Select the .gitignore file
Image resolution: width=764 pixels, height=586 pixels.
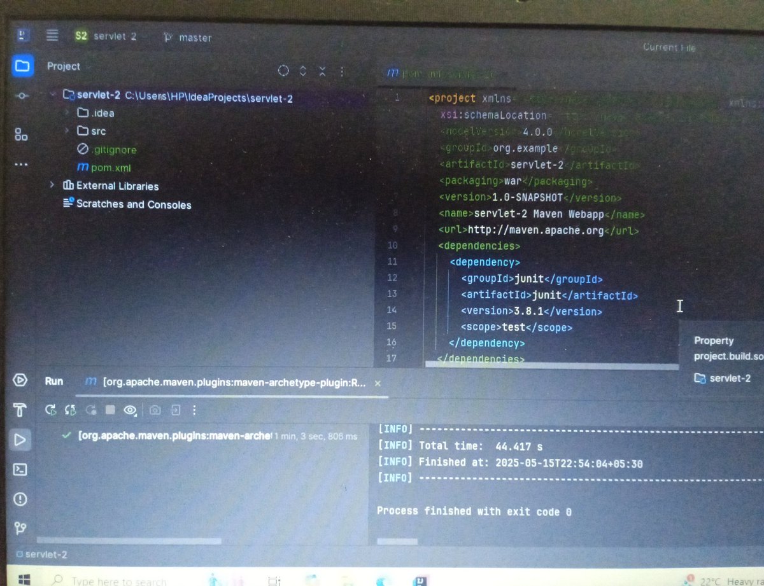[106, 150]
